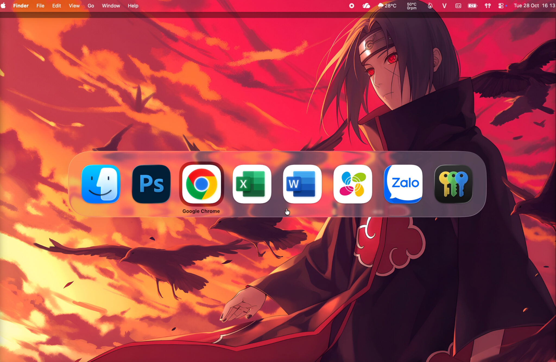Image resolution: width=556 pixels, height=362 pixels.
Task: Open Finder from the app switcher
Action: pos(101,184)
